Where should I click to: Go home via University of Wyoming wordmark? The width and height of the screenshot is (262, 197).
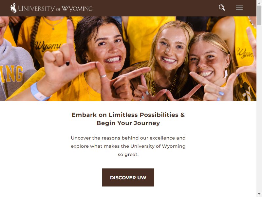55,9
